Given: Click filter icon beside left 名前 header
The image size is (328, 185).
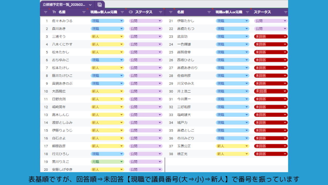Looking at the screenshot, I should tap(84, 12).
